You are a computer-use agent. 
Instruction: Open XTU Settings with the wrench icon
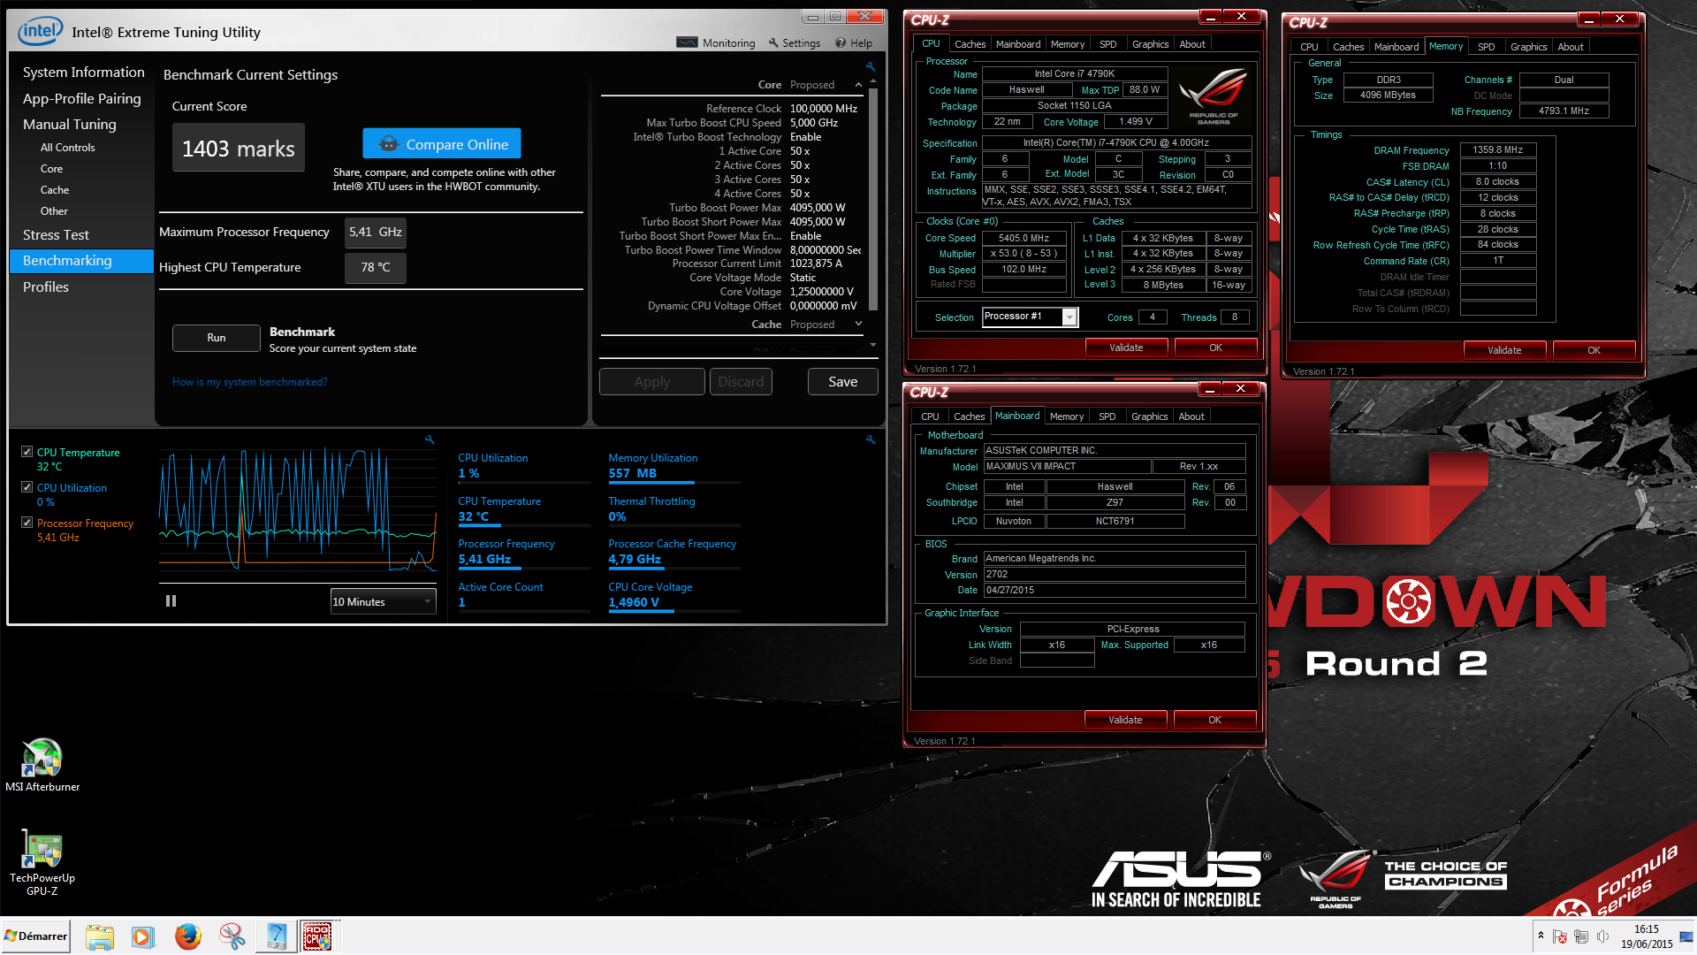[795, 42]
